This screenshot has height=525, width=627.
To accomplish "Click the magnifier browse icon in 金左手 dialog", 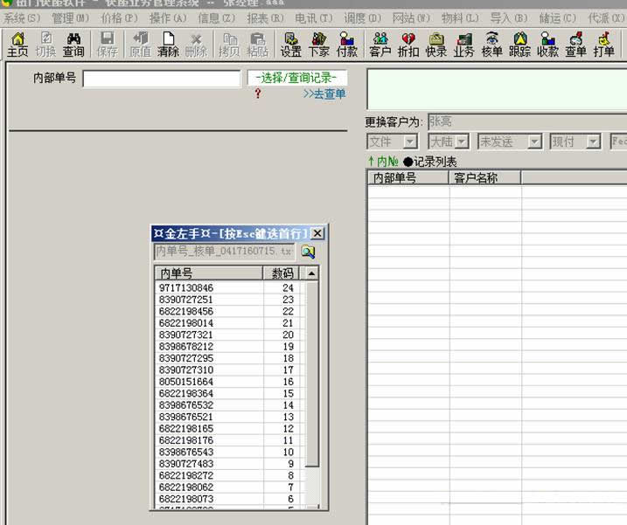I will pos(308,252).
